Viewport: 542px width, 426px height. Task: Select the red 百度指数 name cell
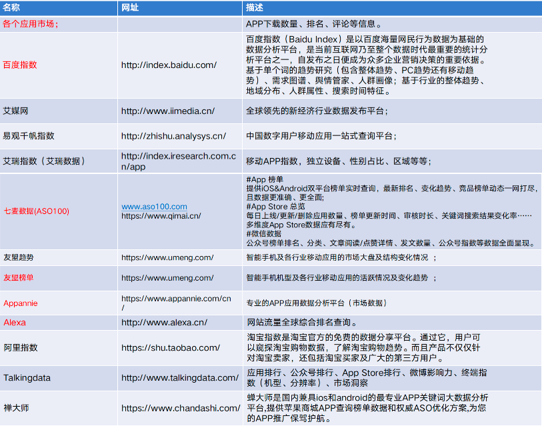point(20,65)
